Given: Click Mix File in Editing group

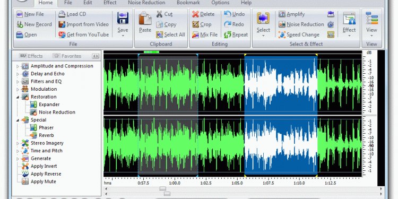Looking at the screenshot, I should pyautogui.click(x=205, y=35).
